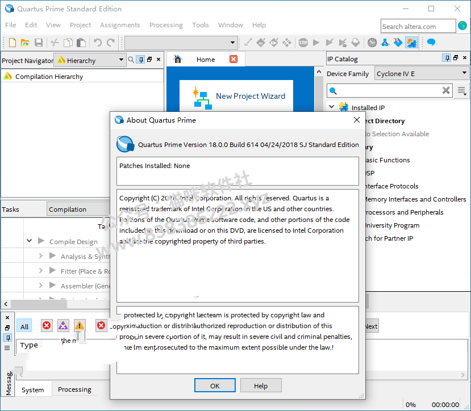Click the blue speech bubble toolbar icon
The height and width of the screenshot is (411, 471).
tap(431, 43)
